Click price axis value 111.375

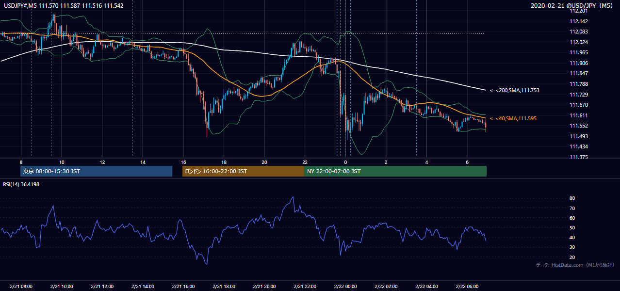coord(578,157)
